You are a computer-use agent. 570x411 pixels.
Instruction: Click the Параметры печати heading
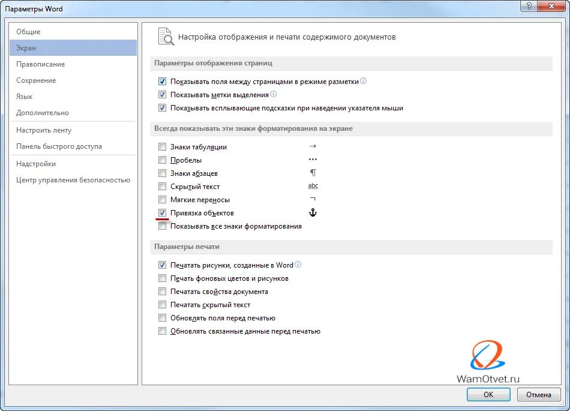(x=187, y=247)
